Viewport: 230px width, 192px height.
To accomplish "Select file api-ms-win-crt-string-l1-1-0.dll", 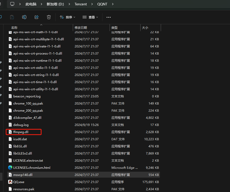I will (36, 75).
